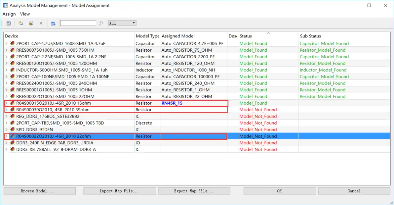Open the Assign menu
394x205 pixels.
[x=9, y=14]
